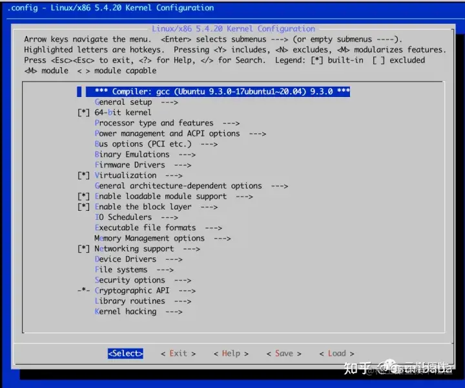Select the 64-bit kernel label

click(123, 113)
